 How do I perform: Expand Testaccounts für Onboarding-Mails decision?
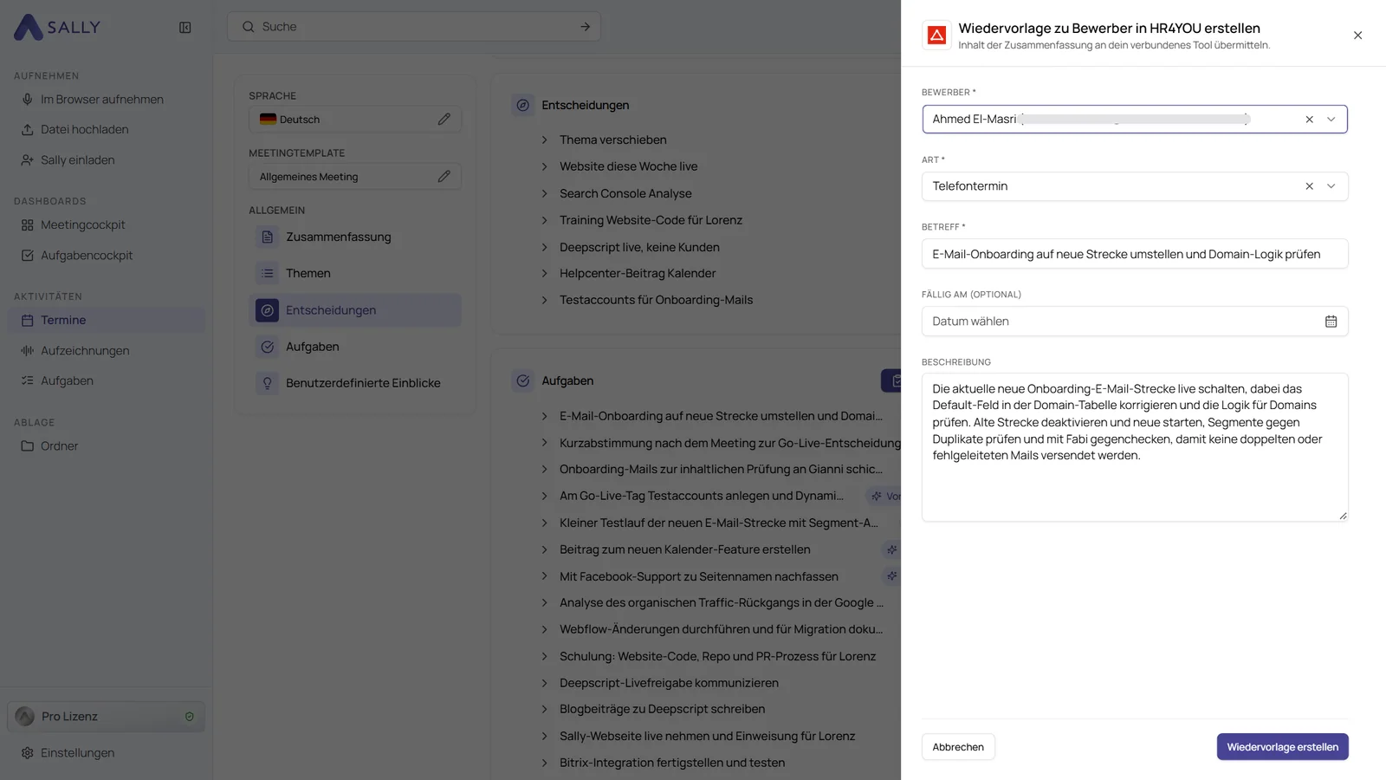click(544, 300)
